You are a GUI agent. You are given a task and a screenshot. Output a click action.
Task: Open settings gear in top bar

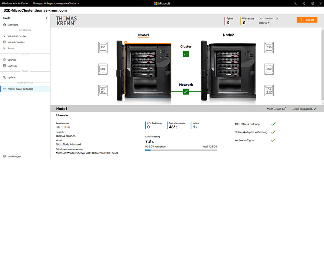313,3
